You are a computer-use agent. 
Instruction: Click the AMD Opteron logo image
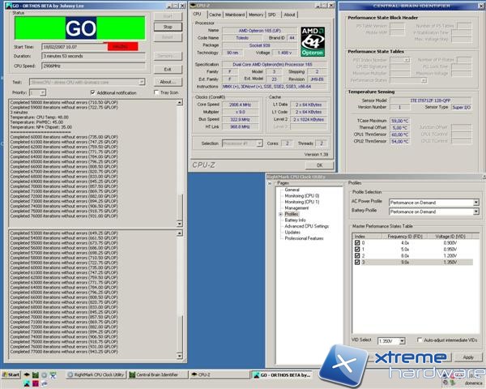(x=311, y=41)
